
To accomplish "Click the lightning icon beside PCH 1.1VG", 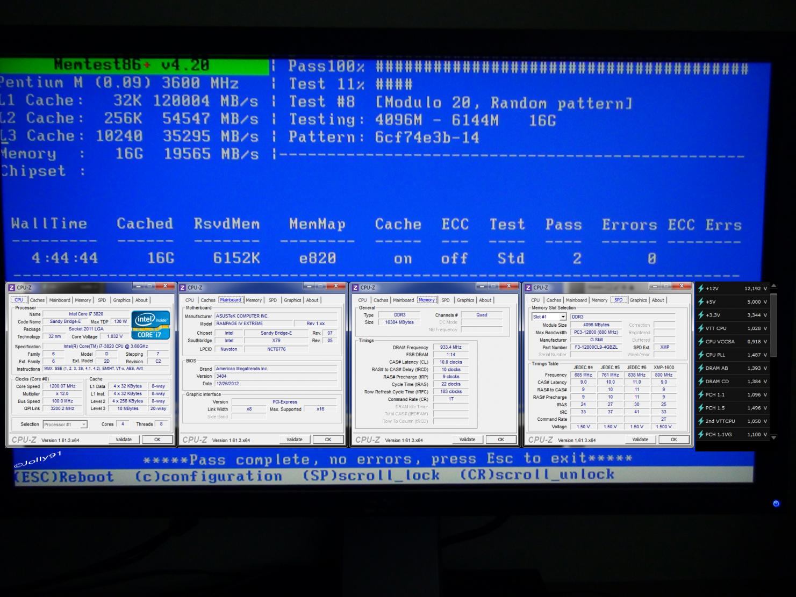I will click(701, 434).
